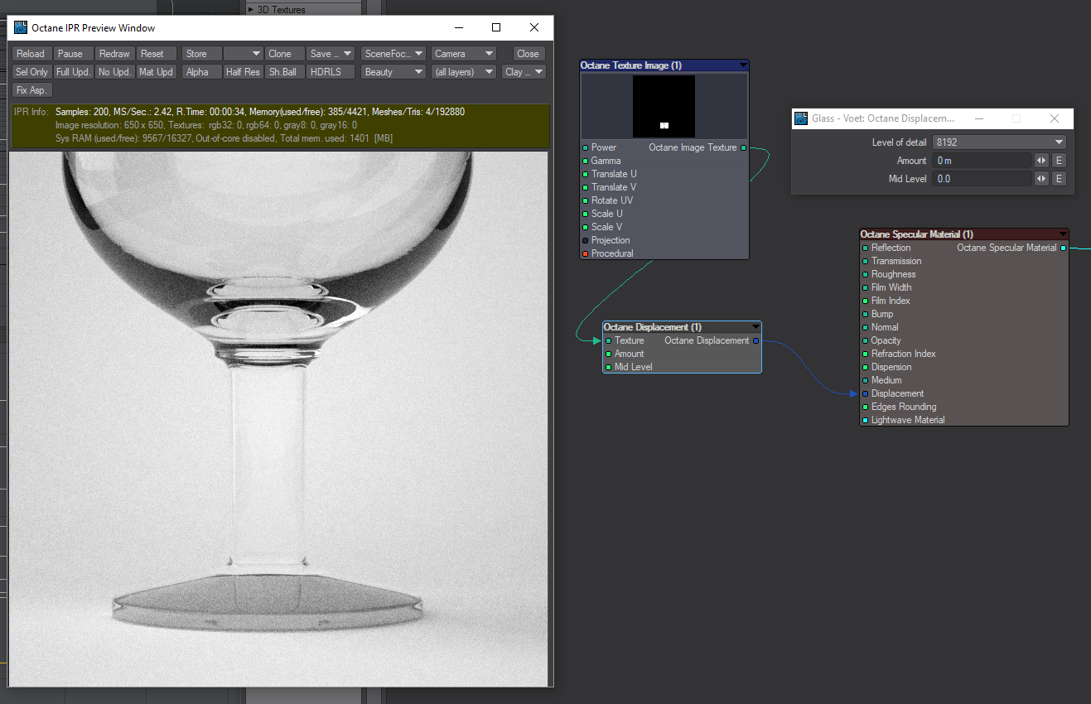Image resolution: width=1091 pixels, height=704 pixels.
Task: Click the Translate U input port
Action: click(585, 175)
